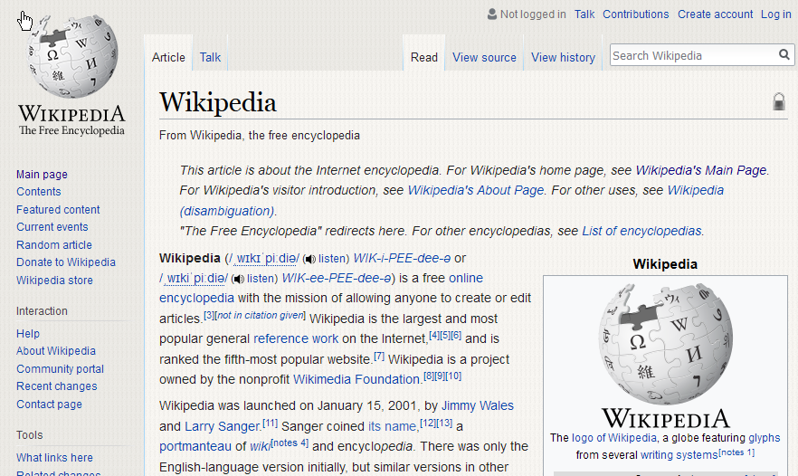Viewport: 798px width, 476px height.
Task: Open Wikipedia (disambiguation) link
Action: coord(695,190)
